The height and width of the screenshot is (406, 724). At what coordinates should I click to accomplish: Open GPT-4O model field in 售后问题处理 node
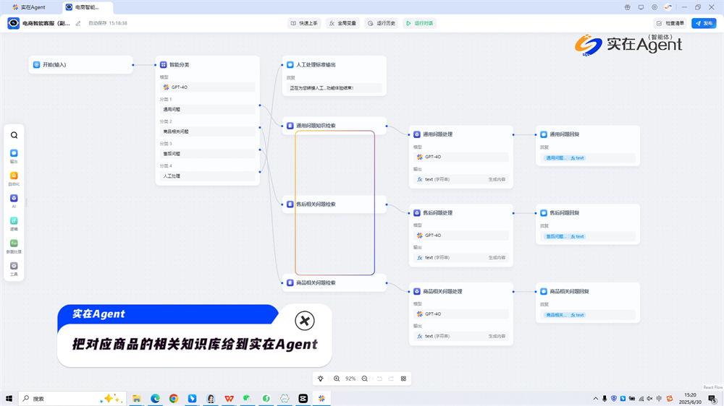(460, 236)
